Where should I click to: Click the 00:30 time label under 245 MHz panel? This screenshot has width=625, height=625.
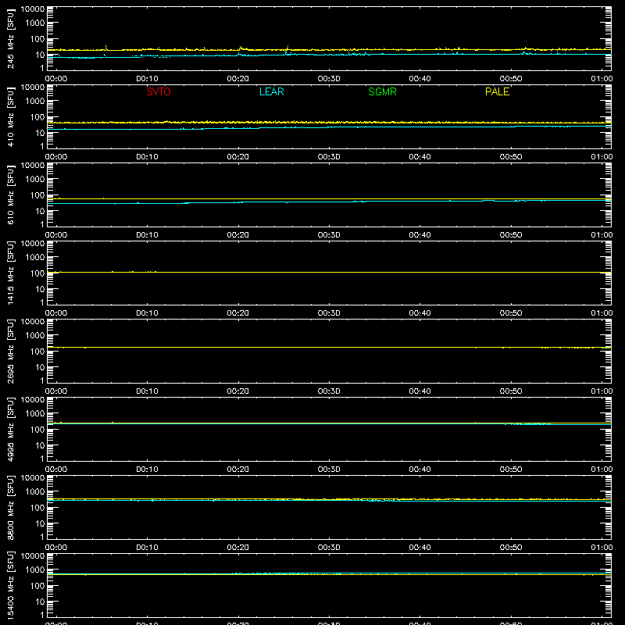click(329, 79)
